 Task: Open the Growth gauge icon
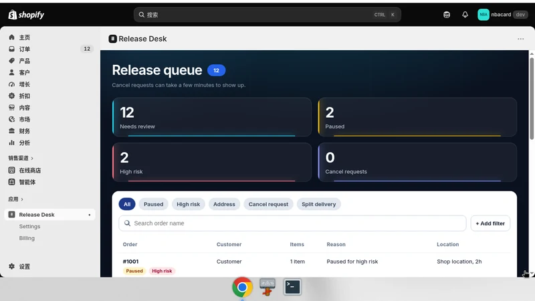coord(11,84)
